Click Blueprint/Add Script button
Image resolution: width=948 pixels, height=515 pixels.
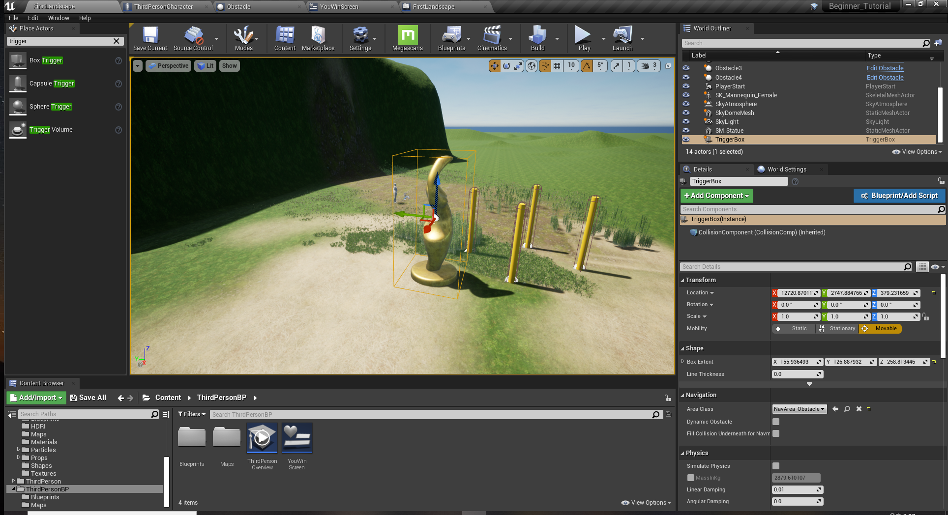[899, 196]
